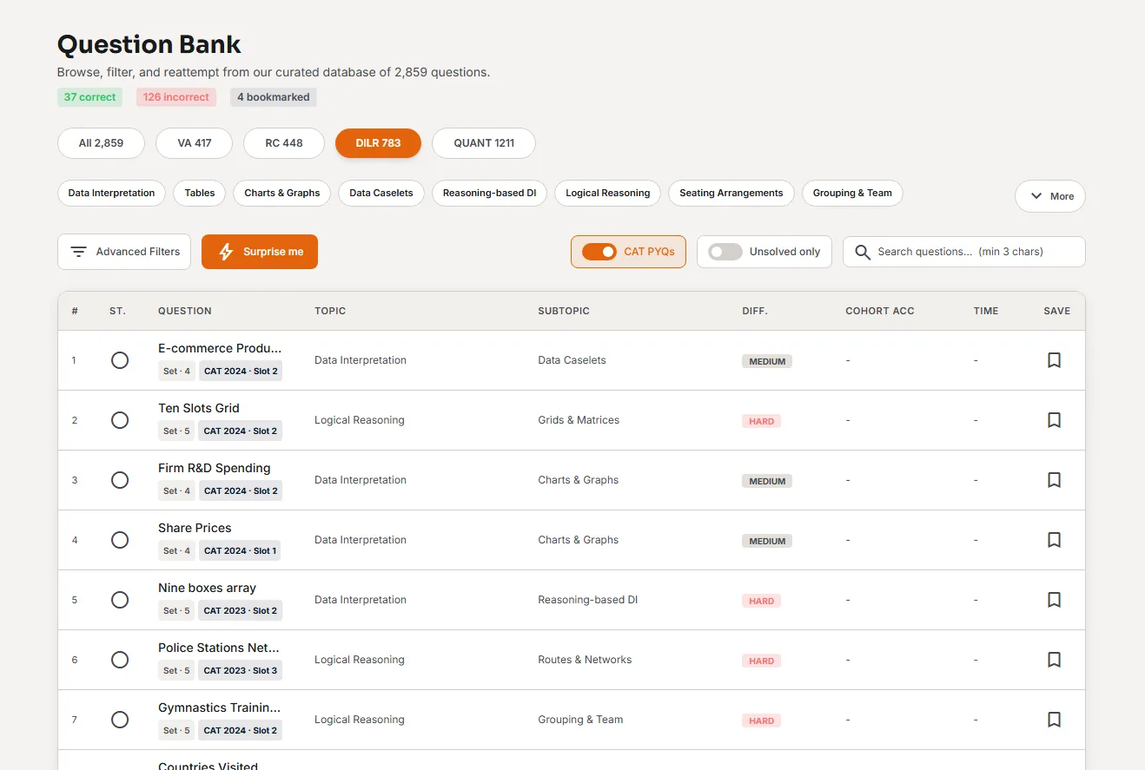Click the TOPIC column header
Screen dimensions: 1145x770
pyautogui.click(x=330, y=311)
